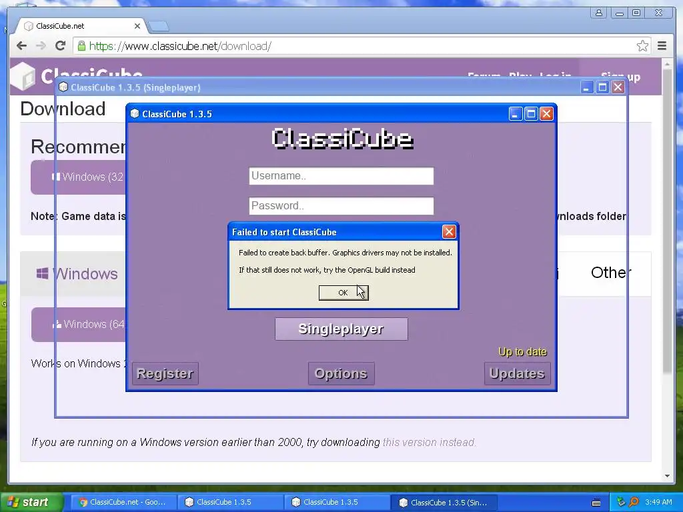This screenshot has height=512, width=683.
Task: Click the Singleplayer window title bar cube icon
Action: 63,87
